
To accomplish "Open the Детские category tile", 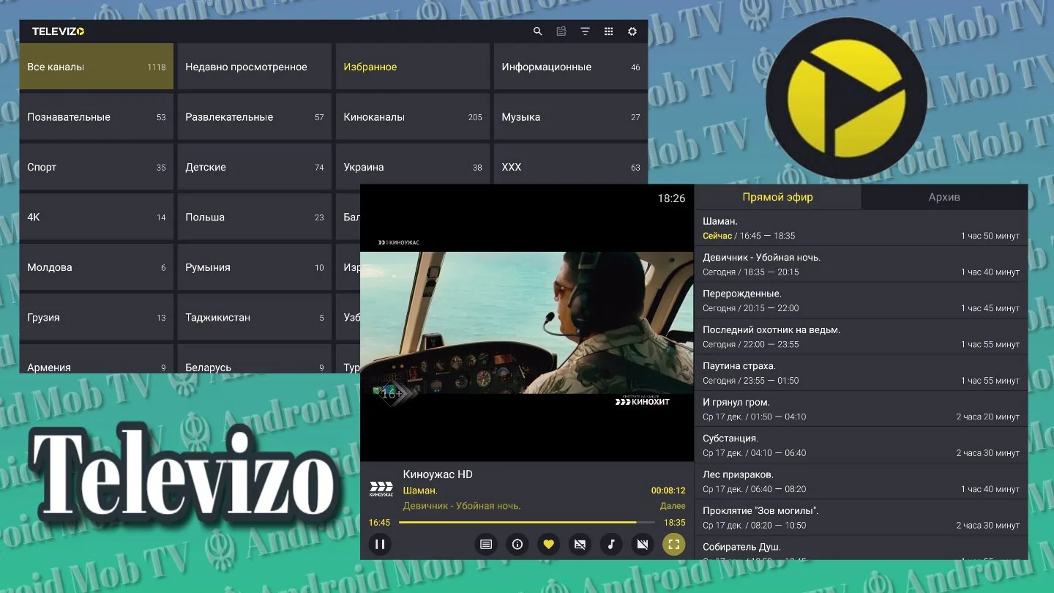I will 255,167.
